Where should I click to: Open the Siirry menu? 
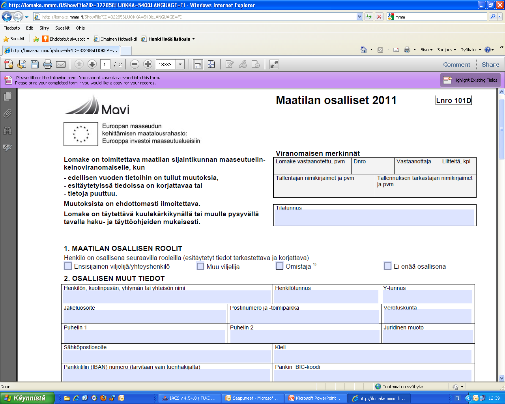pos(44,28)
